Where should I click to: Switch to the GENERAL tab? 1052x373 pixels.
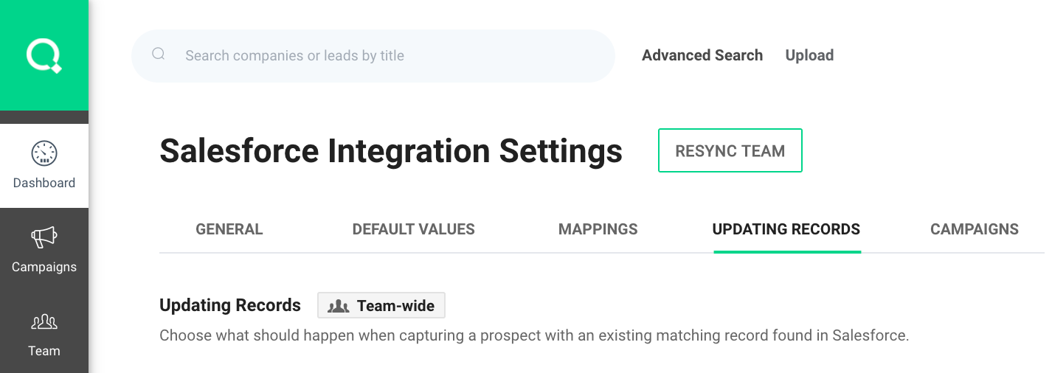pos(229,229)
